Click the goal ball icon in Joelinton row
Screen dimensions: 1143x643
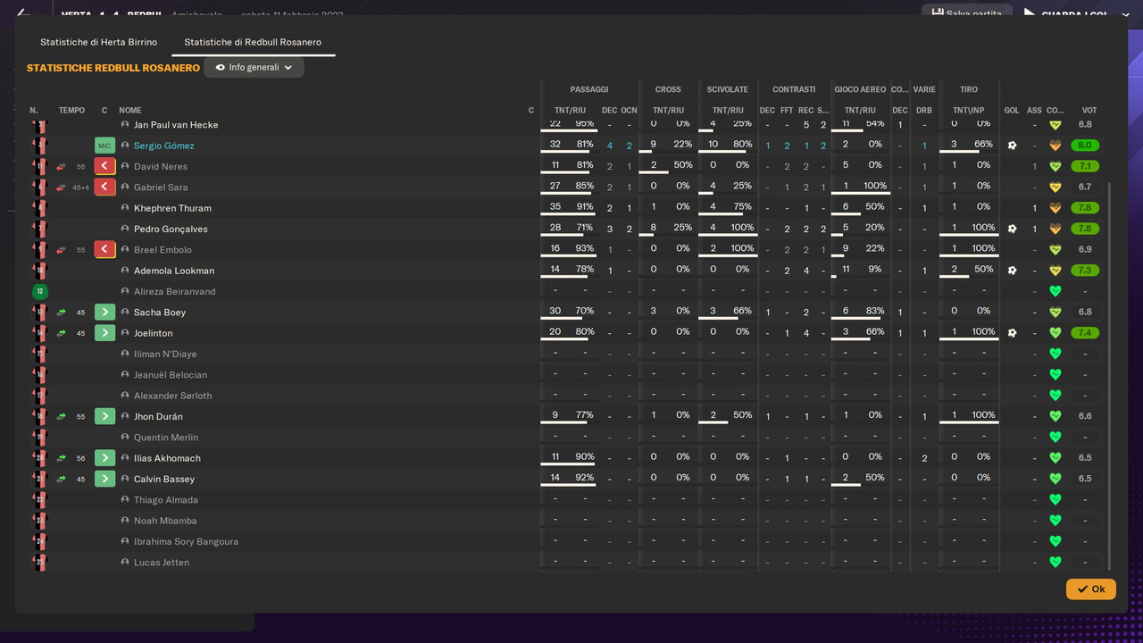1012,333
